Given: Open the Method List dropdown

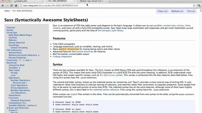Looking at the screenshot, I should [177, 11].
